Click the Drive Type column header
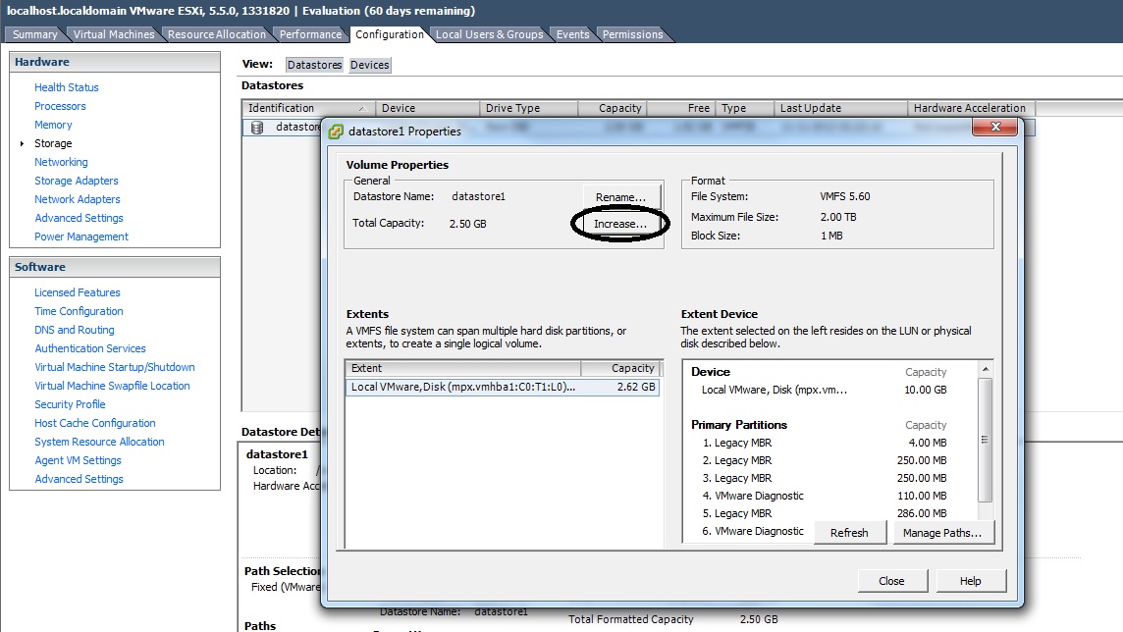The image size is (1123, 632). [528, 108]
